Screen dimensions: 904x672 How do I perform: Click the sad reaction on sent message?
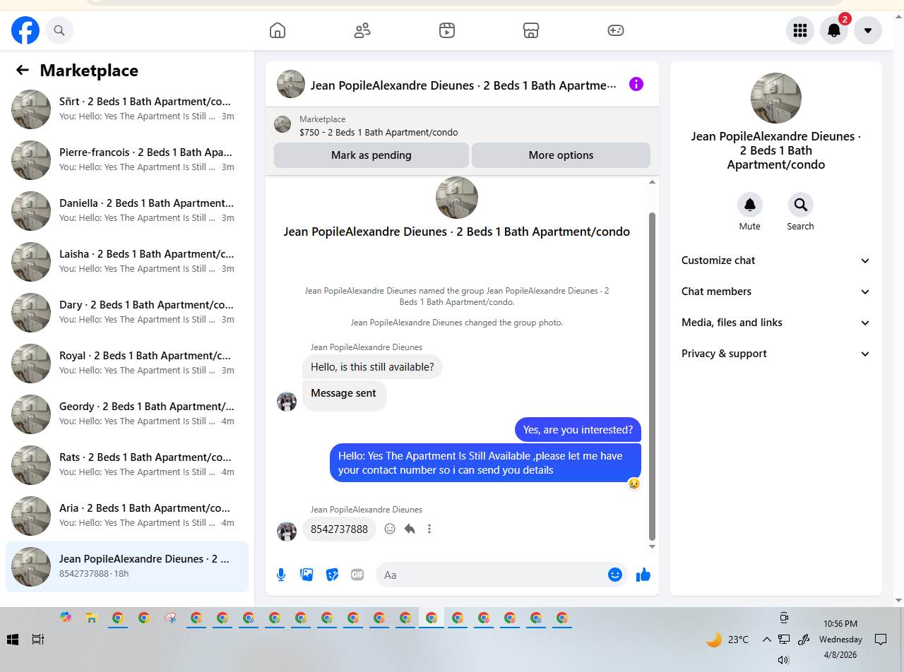(634, 484)
